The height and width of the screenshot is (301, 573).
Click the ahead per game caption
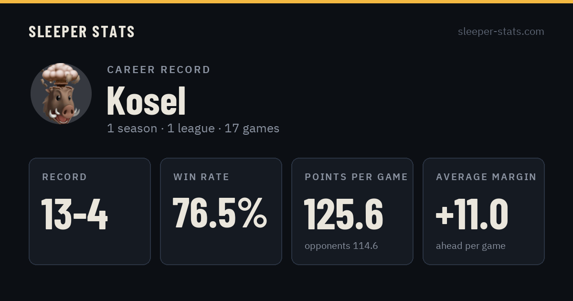point(470,246)
